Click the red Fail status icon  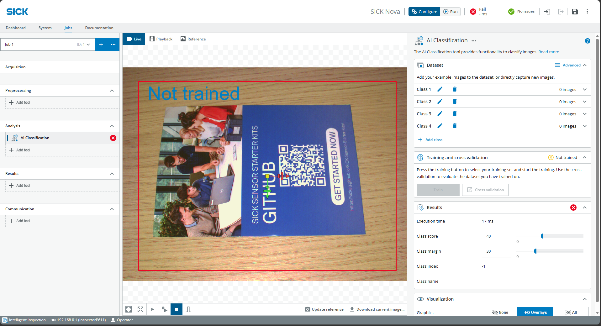click(473, 12)
